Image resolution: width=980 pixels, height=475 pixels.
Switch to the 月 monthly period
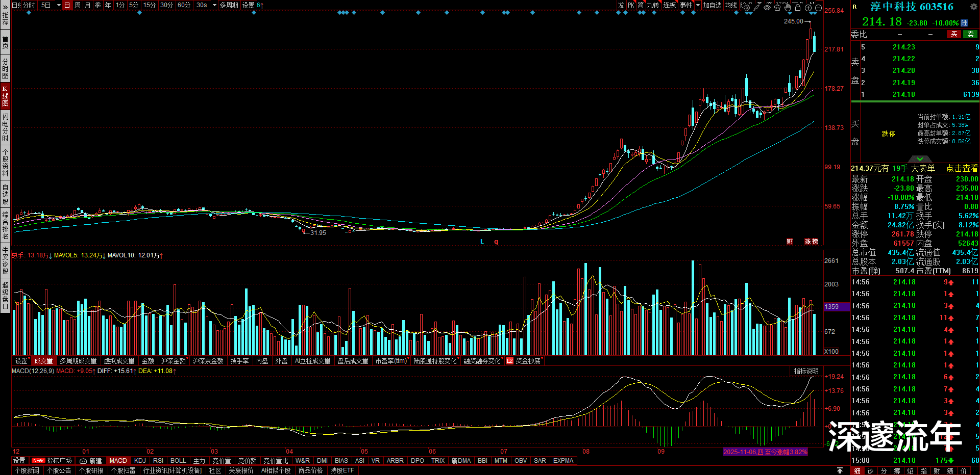(x=88, y=5)
